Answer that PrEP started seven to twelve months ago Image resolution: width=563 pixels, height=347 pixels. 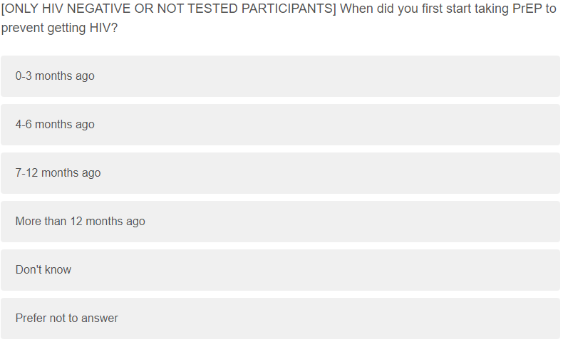coord(280,173)
